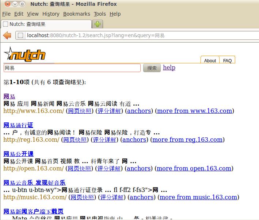Open 评分详解 for www.163.com
Image resolution: width=259 pixels, height=220 pixels.
click(109, 111)
